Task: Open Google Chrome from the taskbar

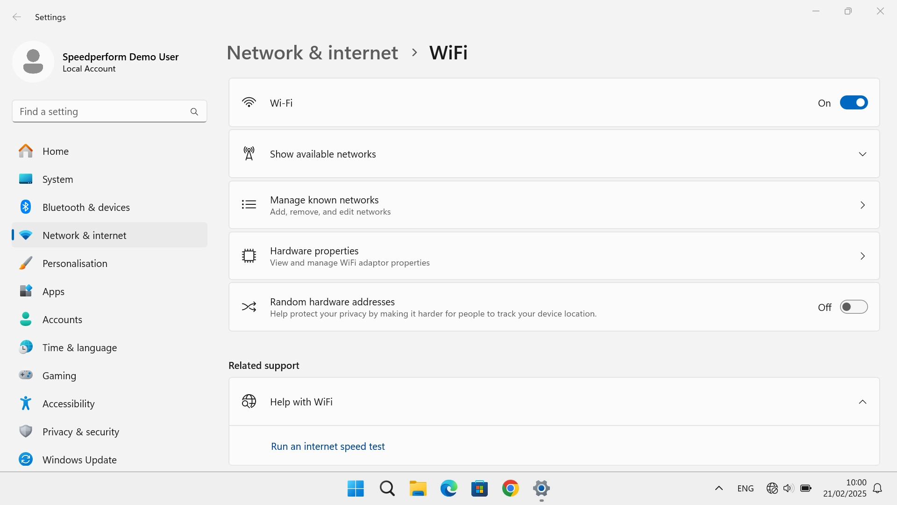Action: [510, 488]
